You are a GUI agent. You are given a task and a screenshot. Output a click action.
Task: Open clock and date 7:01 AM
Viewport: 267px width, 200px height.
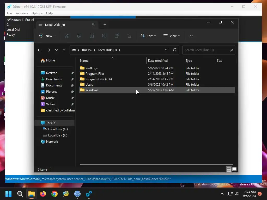(x=250, y=194)
